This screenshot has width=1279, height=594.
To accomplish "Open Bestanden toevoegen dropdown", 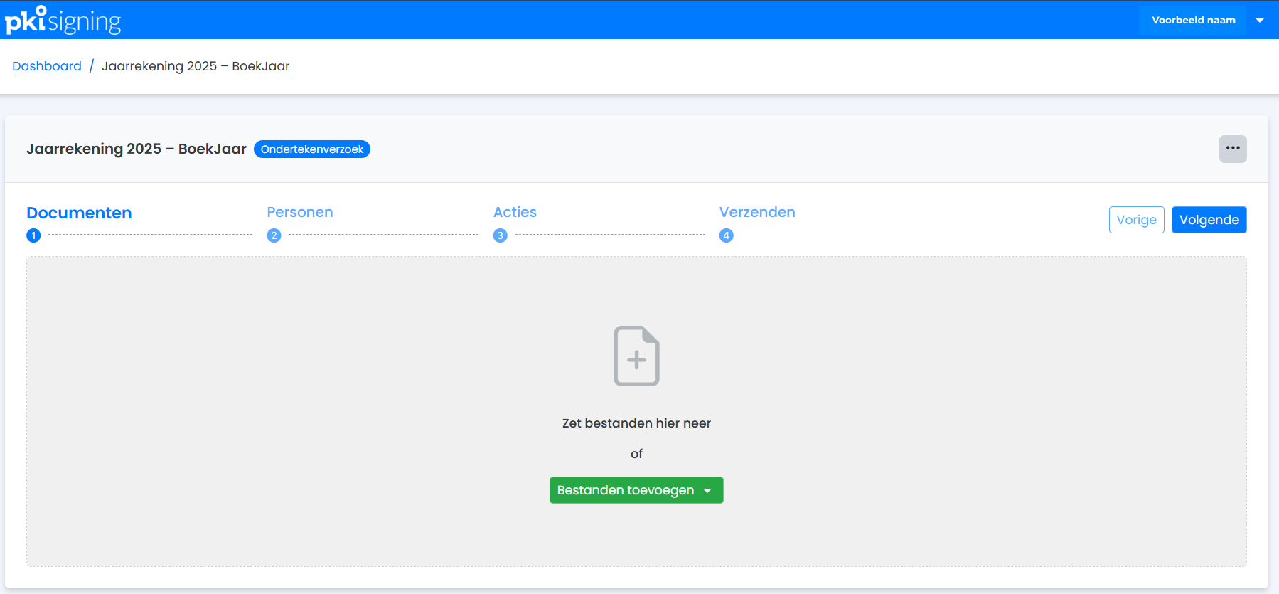I will click(x=636, y=490).
